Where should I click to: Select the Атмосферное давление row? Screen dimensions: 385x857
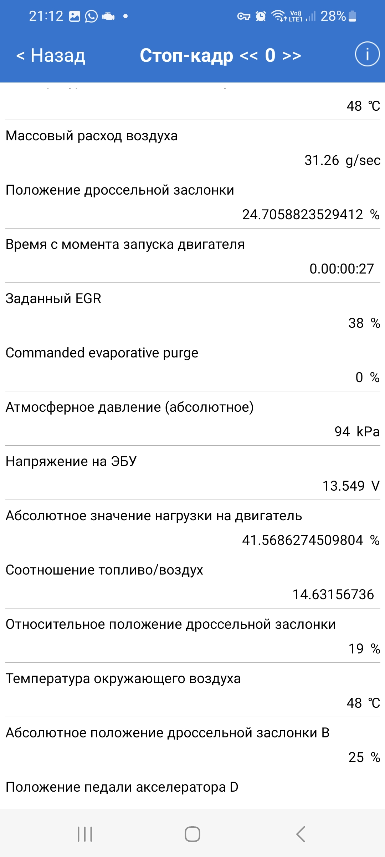[192, 419]
